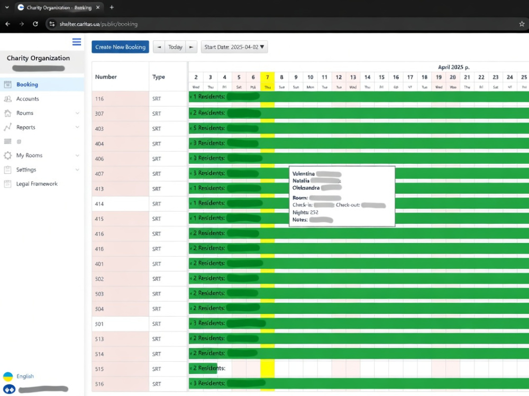Click the short booking bar in room 515
Viewport: 529px width, 396px height.
point(203,368)
